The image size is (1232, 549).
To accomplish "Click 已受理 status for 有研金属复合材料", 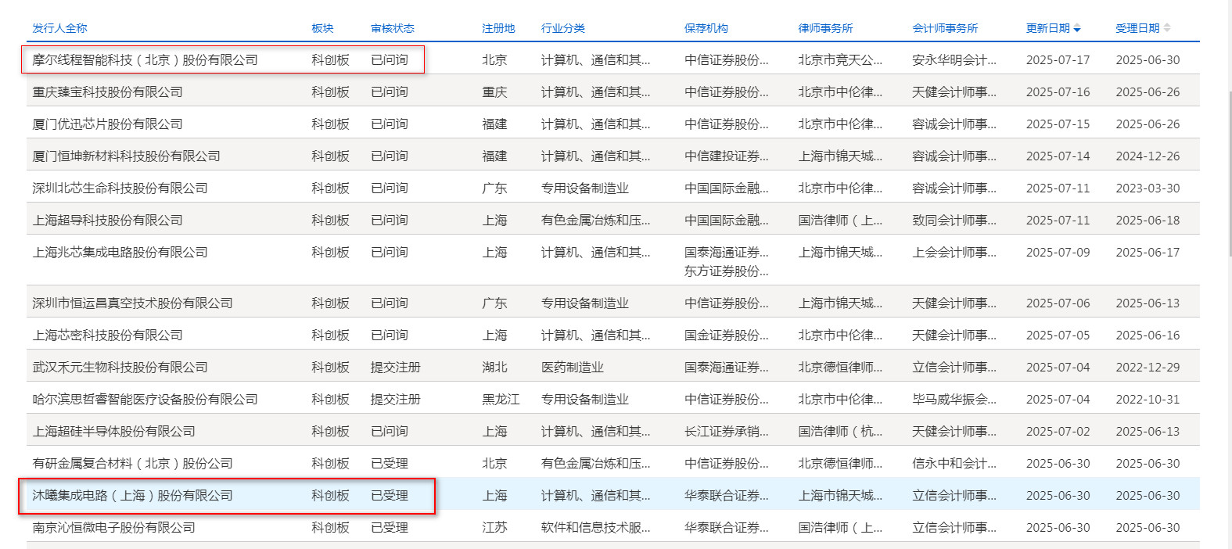I will click(390, 464).
